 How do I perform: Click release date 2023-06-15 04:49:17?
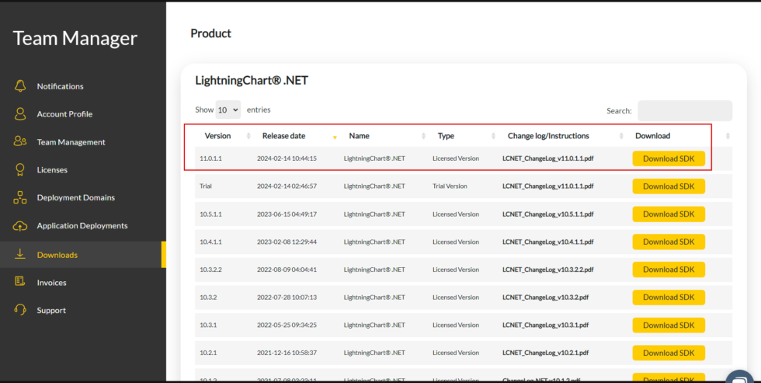click(x=287, y=214)
